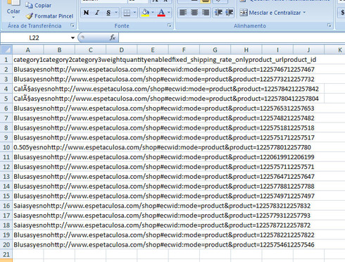The width and height of the screenshot is (345, 262).
Task: Open the Name Box dropdown arrow
Action: pos(73,38)
